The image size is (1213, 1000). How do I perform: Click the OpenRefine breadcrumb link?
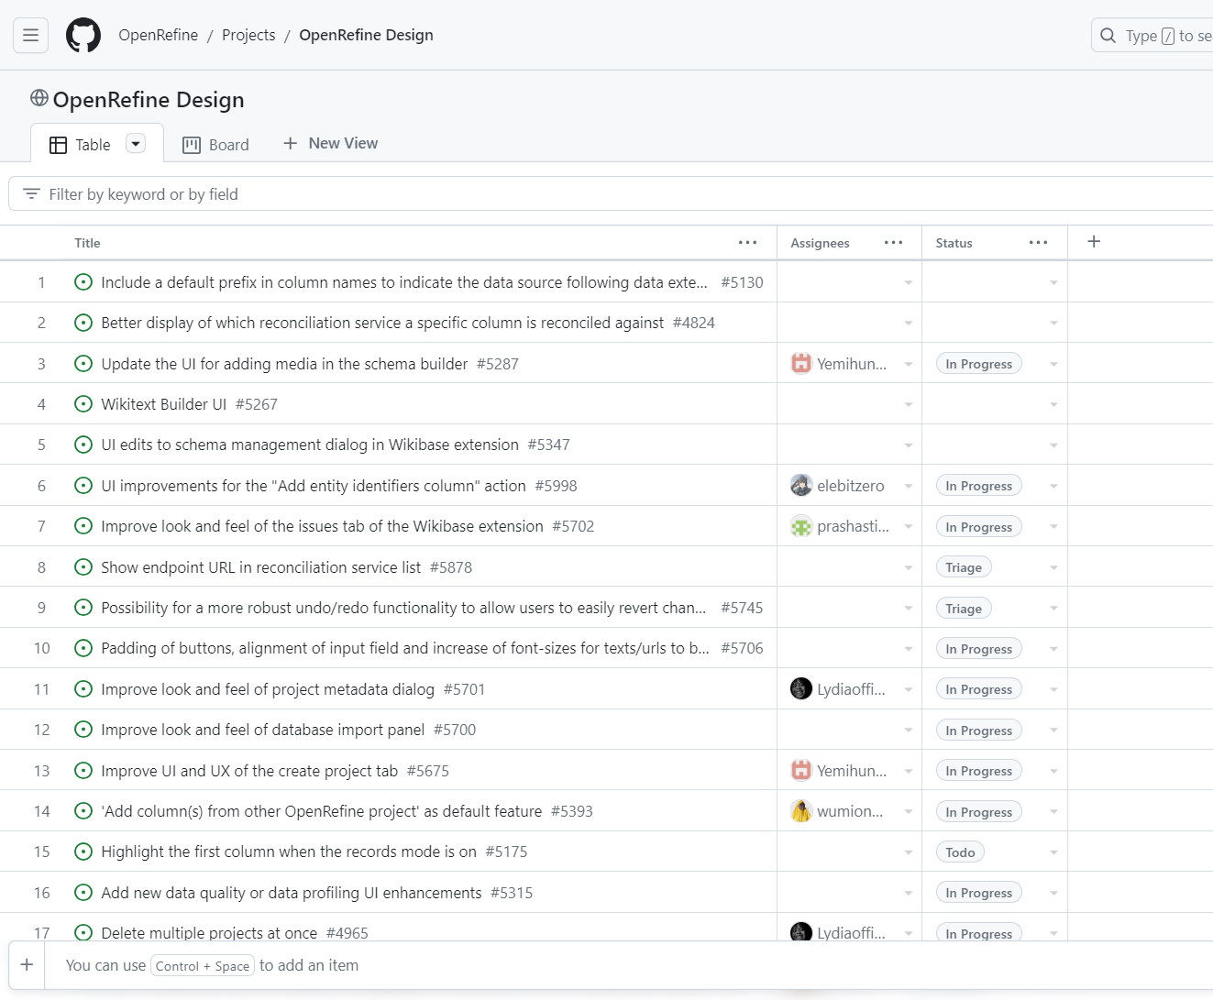point(158,35)
